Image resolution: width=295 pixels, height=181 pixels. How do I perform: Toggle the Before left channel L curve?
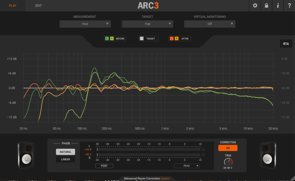click(x=107, y=38)
